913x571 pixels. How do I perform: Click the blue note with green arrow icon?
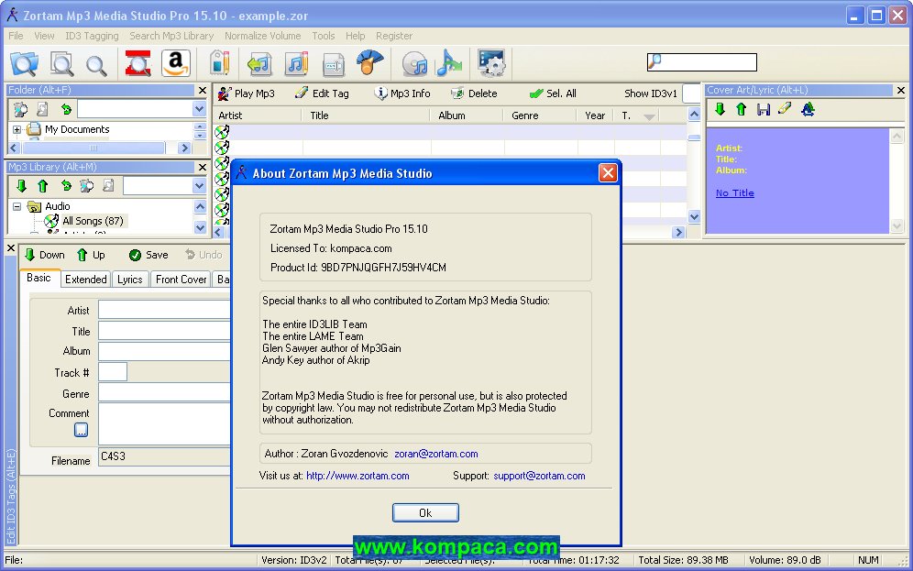click(x=449, y=63)
